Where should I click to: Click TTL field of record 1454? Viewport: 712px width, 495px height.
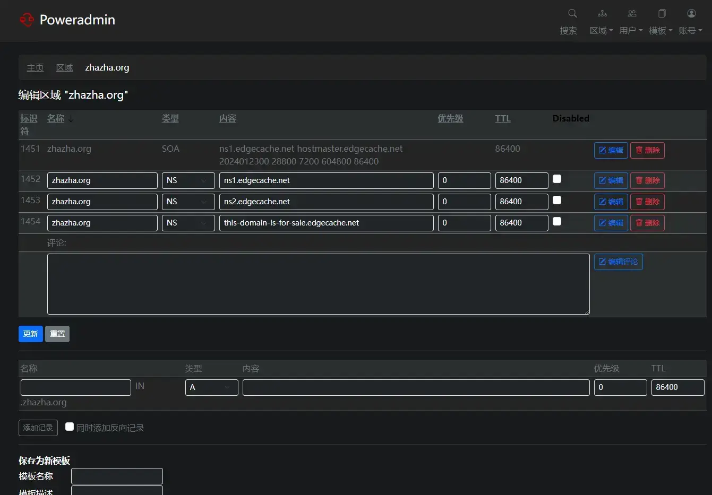pos(522,223)
